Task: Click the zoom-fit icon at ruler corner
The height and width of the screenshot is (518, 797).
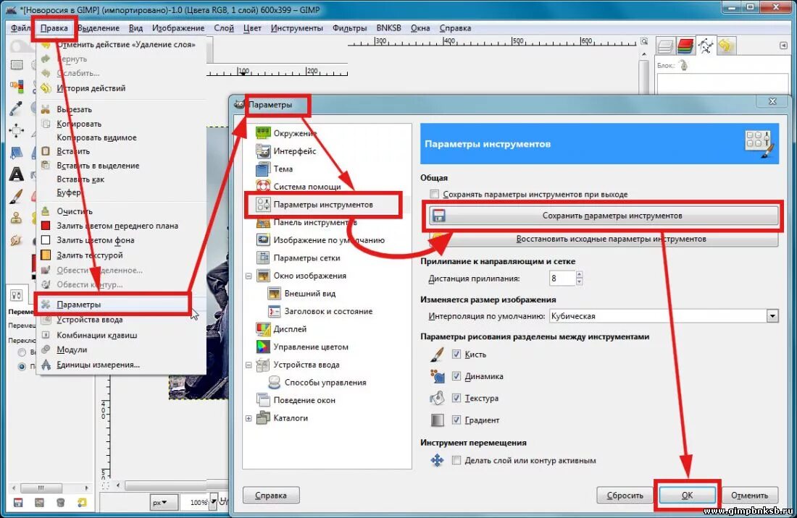Action: point(644,42)
